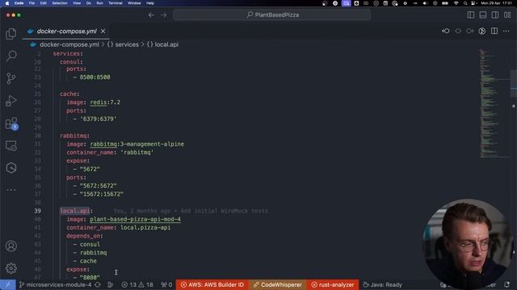Open the Source Control view
The image size is (517, 290).
(11, 78)
